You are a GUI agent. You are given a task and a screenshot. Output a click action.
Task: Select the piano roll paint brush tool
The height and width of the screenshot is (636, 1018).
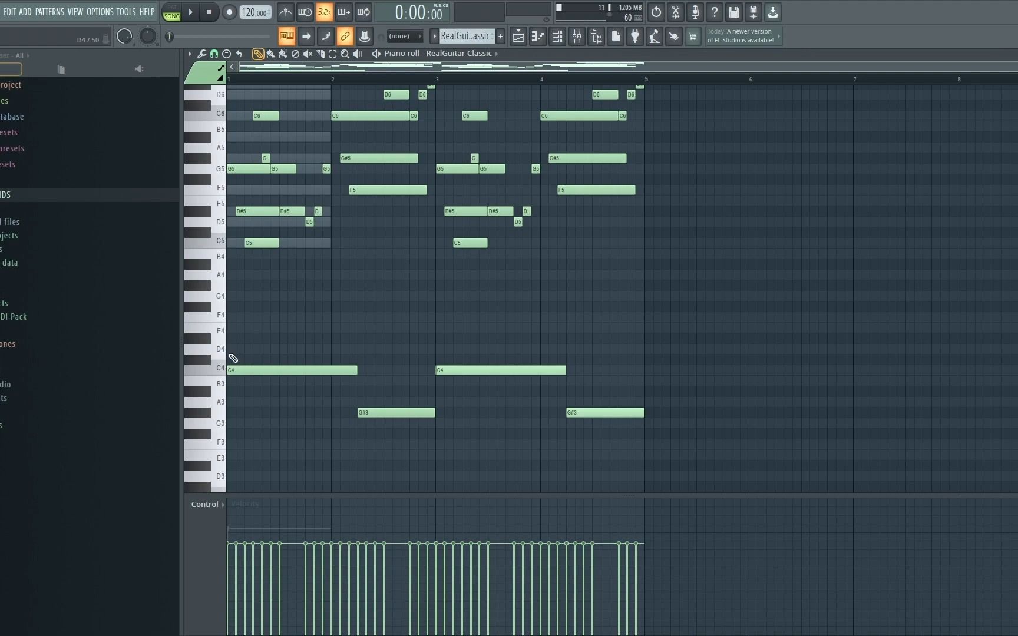coord(270,54)
